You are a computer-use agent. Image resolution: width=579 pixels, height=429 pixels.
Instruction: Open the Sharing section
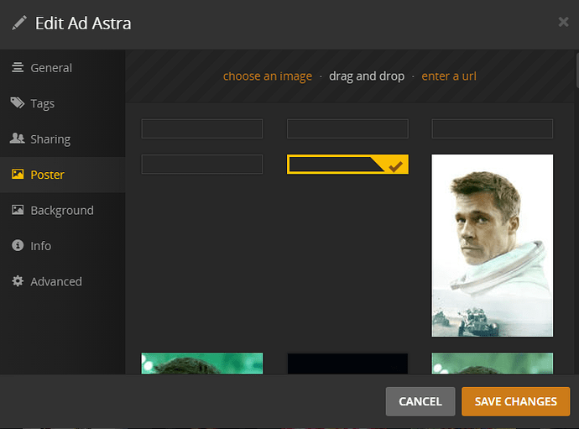click(50, 139)
